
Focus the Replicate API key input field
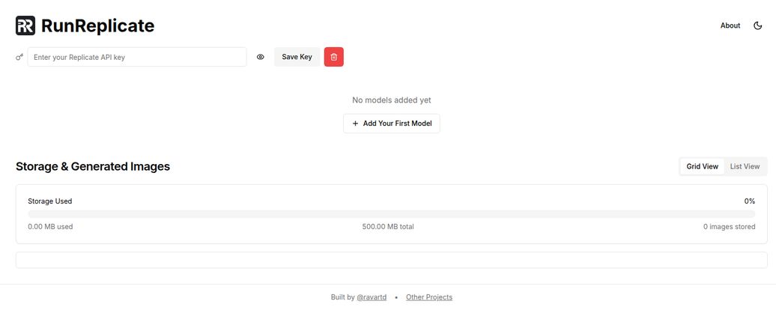point(137,57)
